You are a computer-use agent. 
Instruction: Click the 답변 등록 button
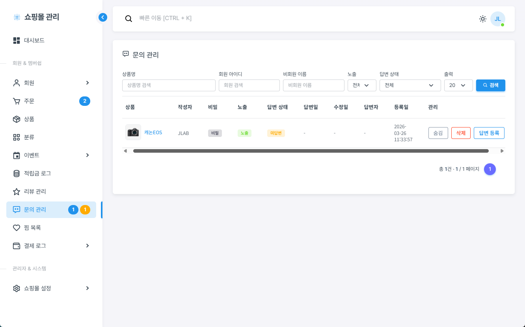tap(489, 133)
